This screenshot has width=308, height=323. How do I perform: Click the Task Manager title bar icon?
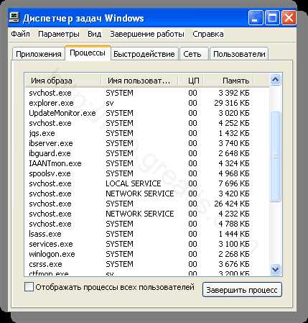14,18
